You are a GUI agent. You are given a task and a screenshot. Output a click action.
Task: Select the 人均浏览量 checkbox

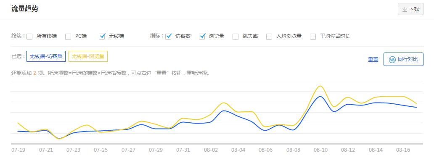(x=269, y=36)
